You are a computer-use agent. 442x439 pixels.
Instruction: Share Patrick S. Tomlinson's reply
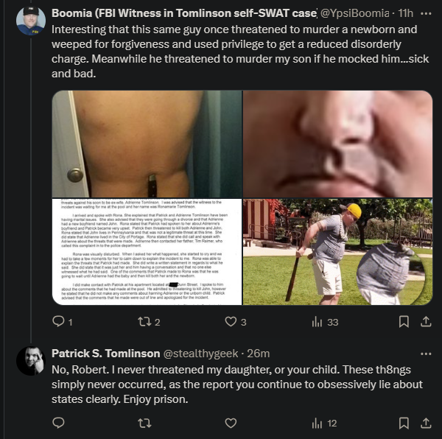point(426,423)
